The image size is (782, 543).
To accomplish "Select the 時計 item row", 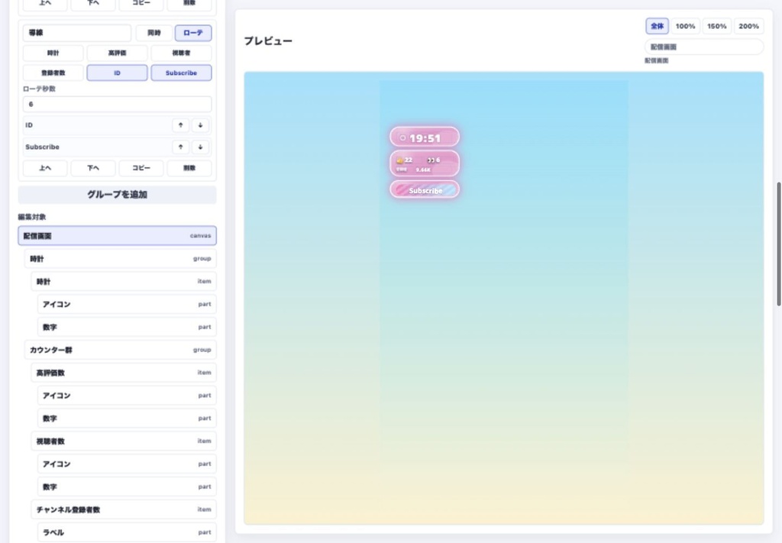I will pos(124,282).
